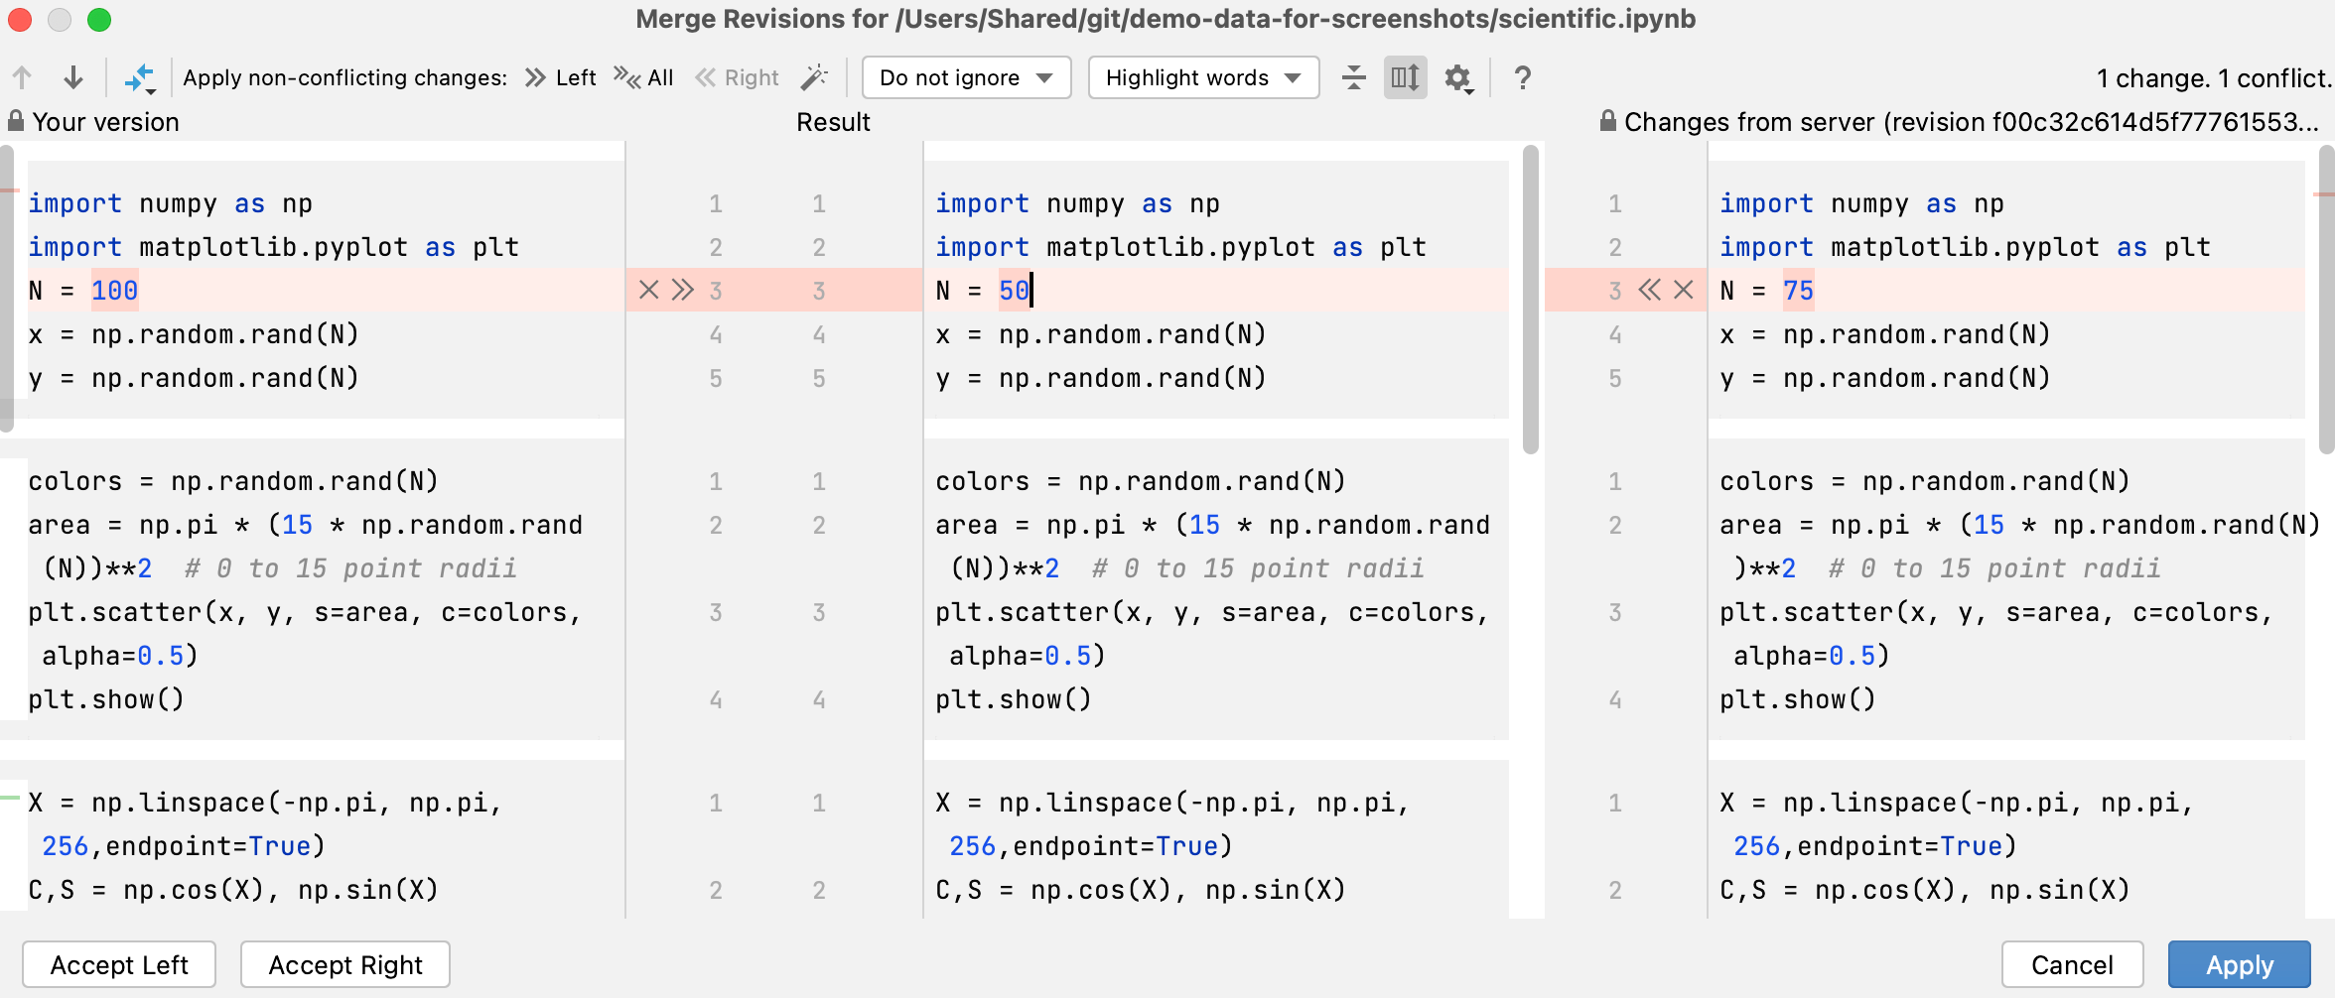Accept left change for N = 100
Image resolution: width=2335 pixels, height=998 pixels.
(x=683, y=290)
